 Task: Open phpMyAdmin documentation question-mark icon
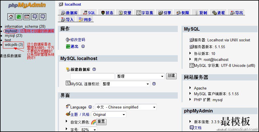tap(35, 17)
